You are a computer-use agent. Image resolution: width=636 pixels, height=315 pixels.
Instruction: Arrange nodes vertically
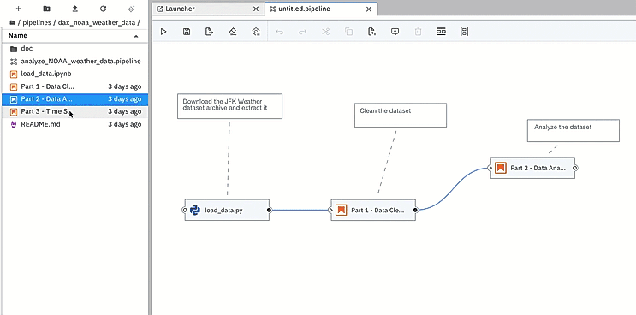tap(465, 32)
